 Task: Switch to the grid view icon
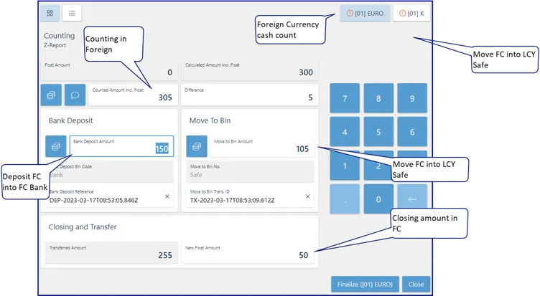tap(50, 13)
